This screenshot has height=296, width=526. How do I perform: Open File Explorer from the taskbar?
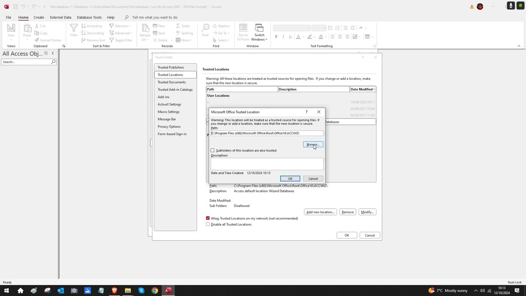pos(128,290)
